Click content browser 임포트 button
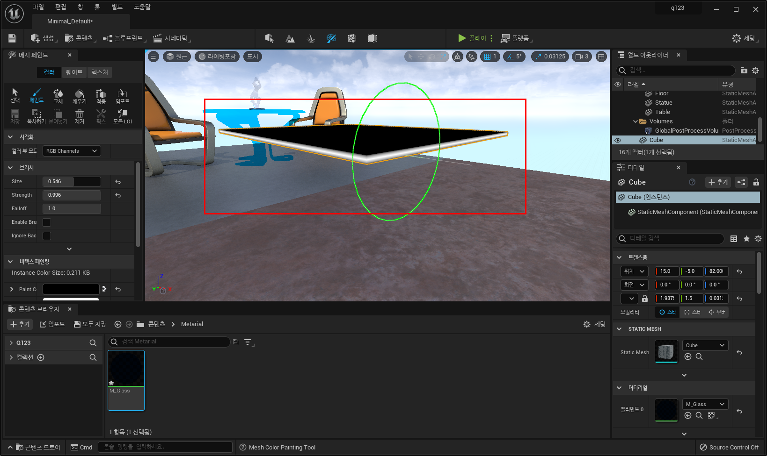The image size is (767, 456). (52, 324)
